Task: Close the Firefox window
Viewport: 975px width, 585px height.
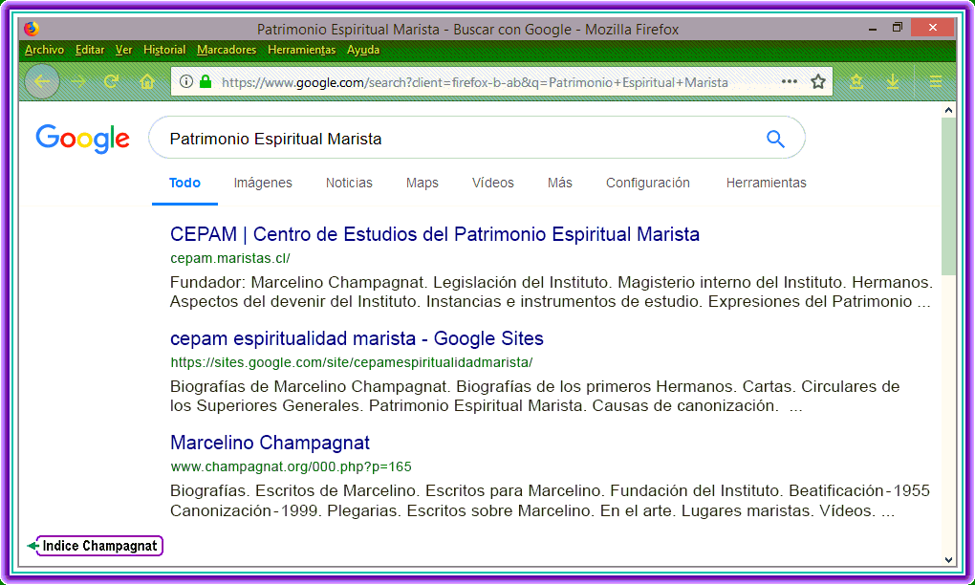Action: point(932,28)
